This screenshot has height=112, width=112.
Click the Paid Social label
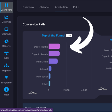(x=42, y=77)
